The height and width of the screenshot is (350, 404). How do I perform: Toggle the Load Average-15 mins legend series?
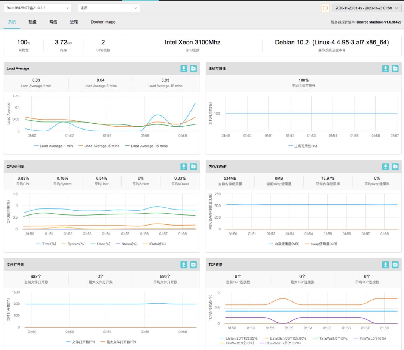146,146
